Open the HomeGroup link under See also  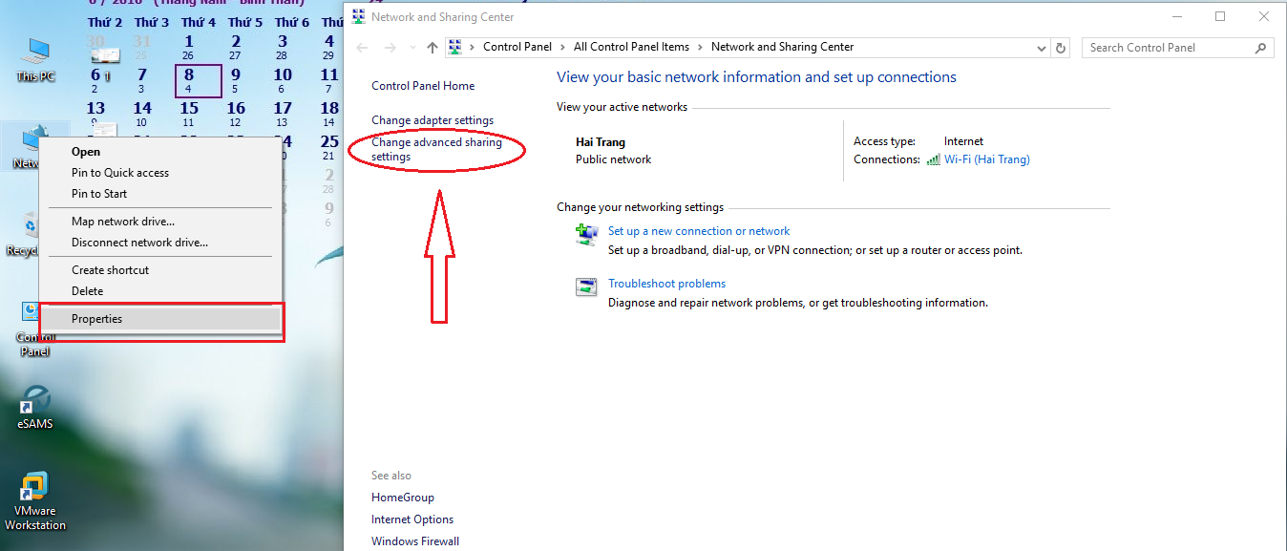(403, 498)
